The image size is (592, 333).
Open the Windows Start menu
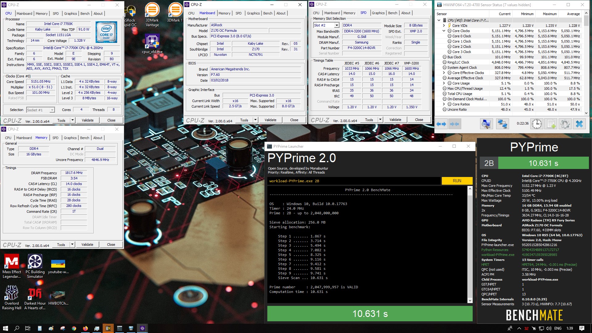tap(5, 328)
